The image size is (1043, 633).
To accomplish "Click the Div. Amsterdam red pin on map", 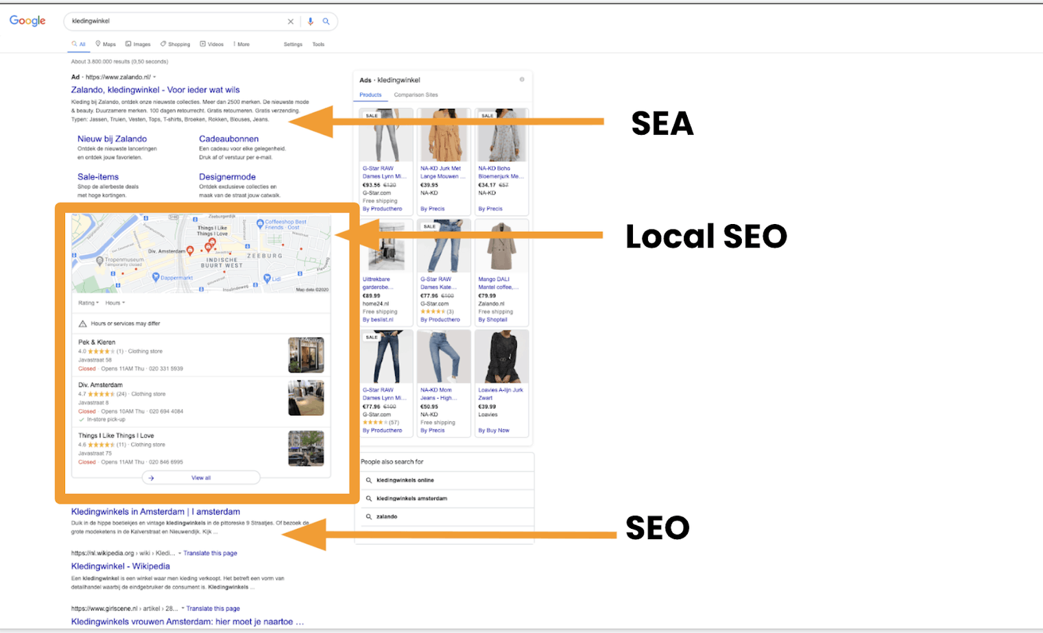I will point(190,251).
